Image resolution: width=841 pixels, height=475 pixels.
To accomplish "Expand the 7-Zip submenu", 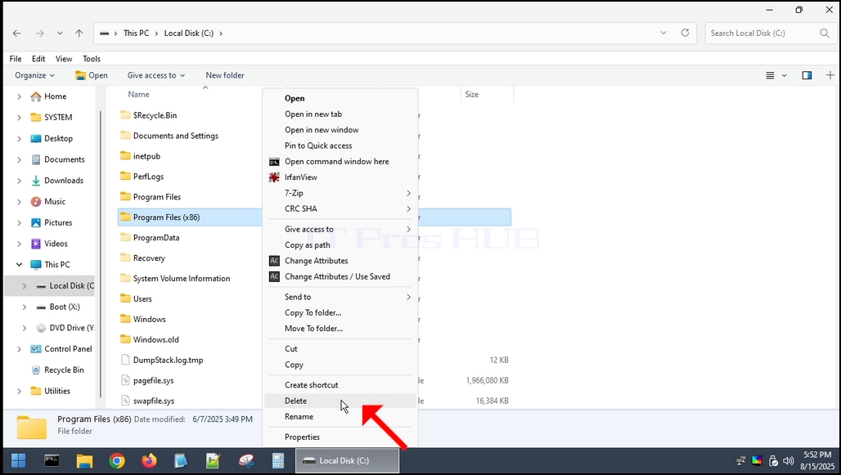I will (x=340, y=193).
